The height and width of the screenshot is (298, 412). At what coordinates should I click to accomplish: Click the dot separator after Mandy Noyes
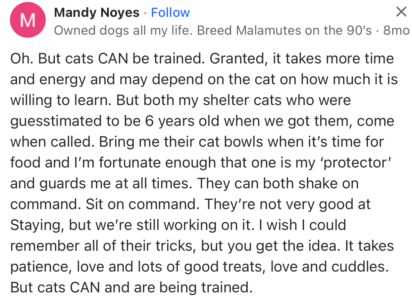pos(145,13)
